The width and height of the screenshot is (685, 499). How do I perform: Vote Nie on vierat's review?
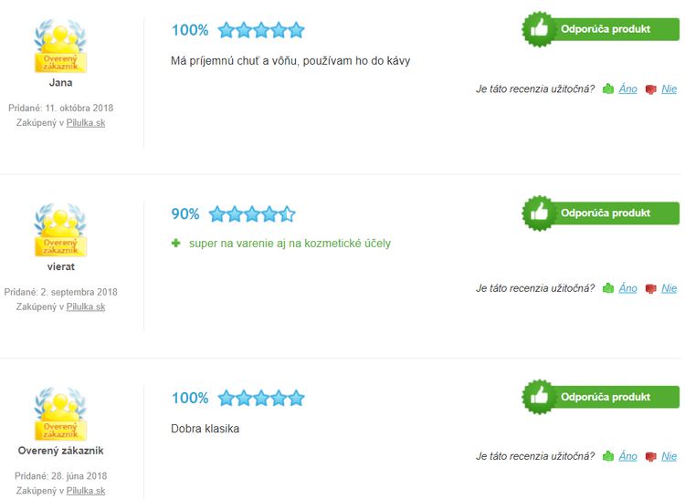pyautogui.click(x=669, y=288)
